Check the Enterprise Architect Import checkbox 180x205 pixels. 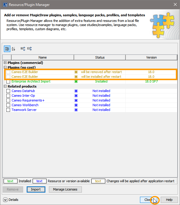pos(8,81)
